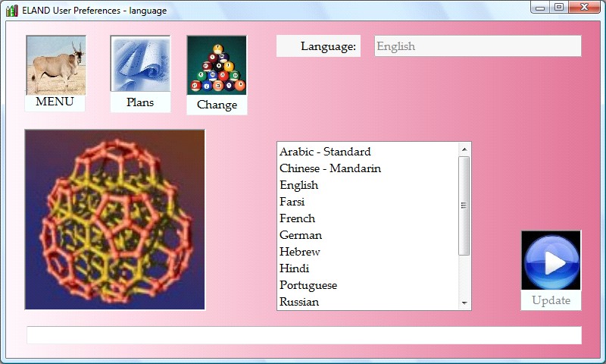Click the buckyball molecule image

pyautogui.click(x=115, y=219)
